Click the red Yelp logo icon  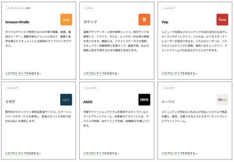coord(222,20)
